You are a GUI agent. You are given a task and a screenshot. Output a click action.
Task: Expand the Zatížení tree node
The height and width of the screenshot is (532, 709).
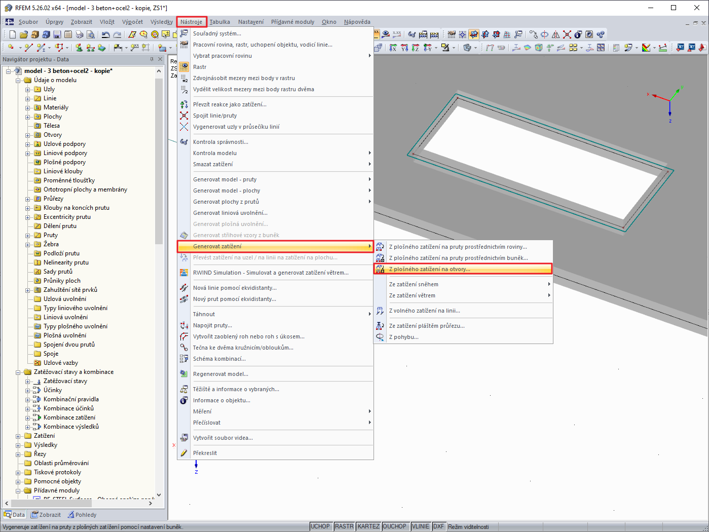(x=18, y=436)
